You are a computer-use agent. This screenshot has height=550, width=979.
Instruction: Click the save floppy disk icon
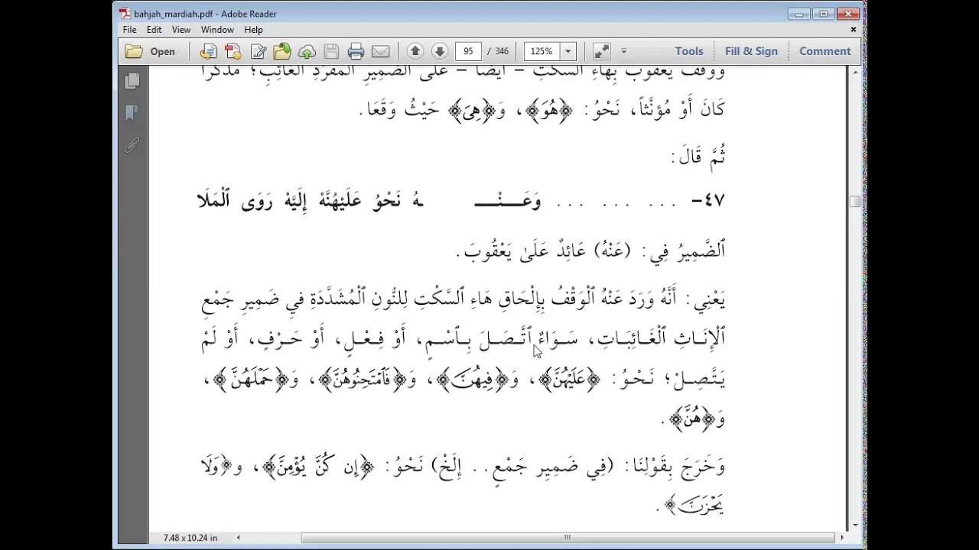click(331, 51)
